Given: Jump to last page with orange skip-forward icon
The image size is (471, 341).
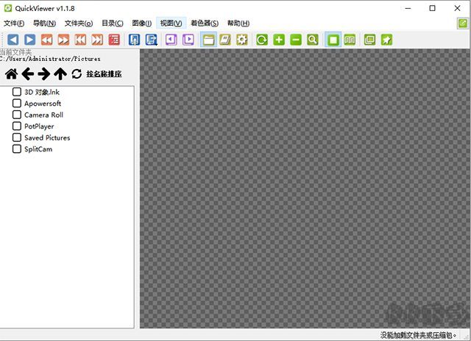Looking at the screenshot, I should point(97,40).
